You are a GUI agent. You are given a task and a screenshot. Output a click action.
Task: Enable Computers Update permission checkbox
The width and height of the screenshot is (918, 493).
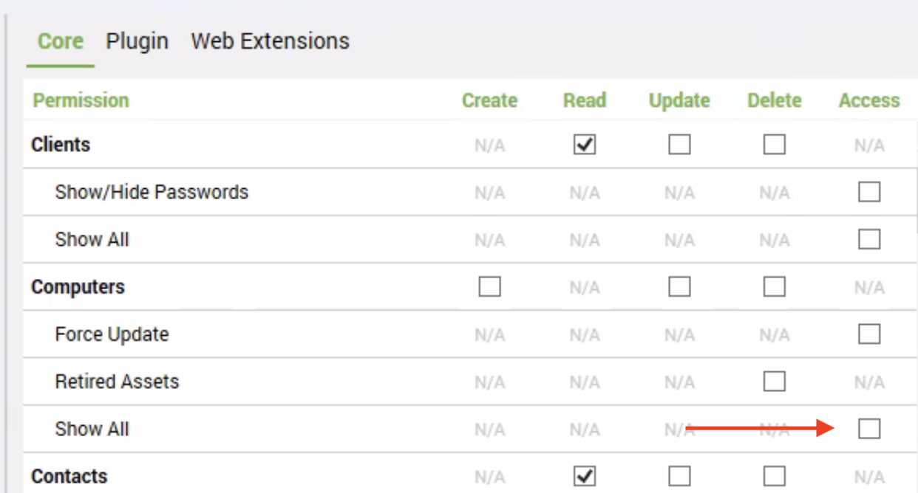tap(679, 286)
